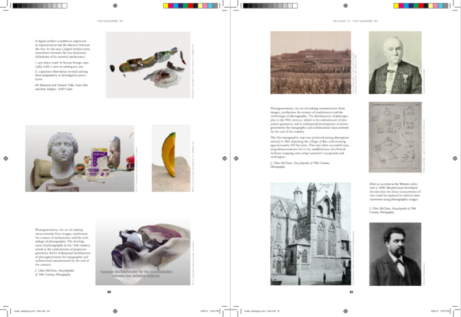Select the captioned camera render still image
This screenshot has height=317, width=461.
[143, 252]
